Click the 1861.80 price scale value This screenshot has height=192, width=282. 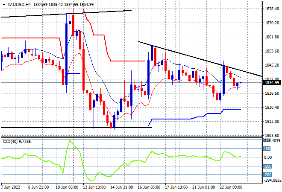[272, 37]
